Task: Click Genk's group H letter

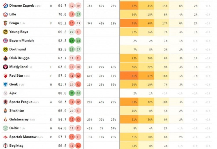Action: pyautogui.click(x=51, y=85)
